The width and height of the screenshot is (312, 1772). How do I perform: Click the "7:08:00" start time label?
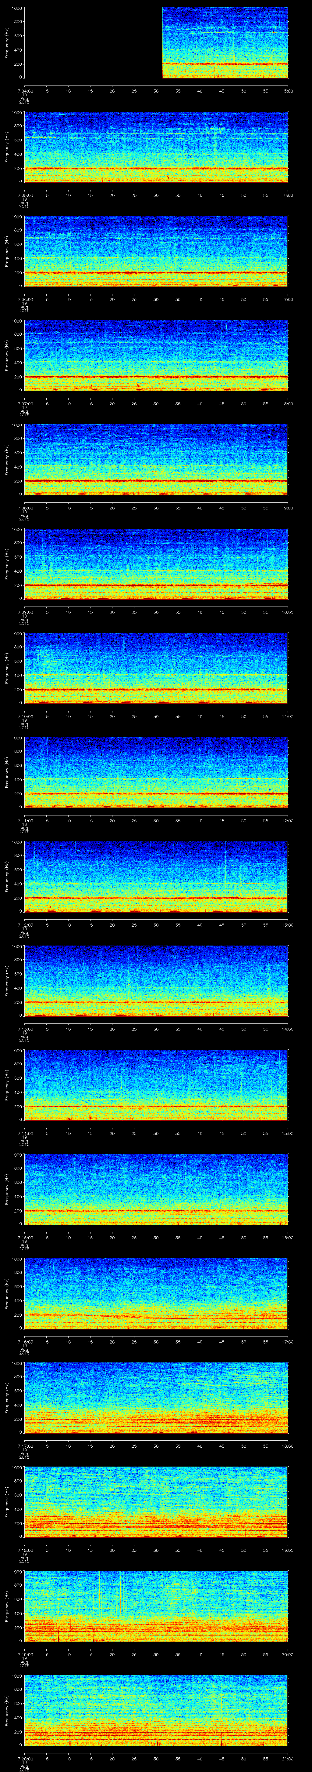25,508
